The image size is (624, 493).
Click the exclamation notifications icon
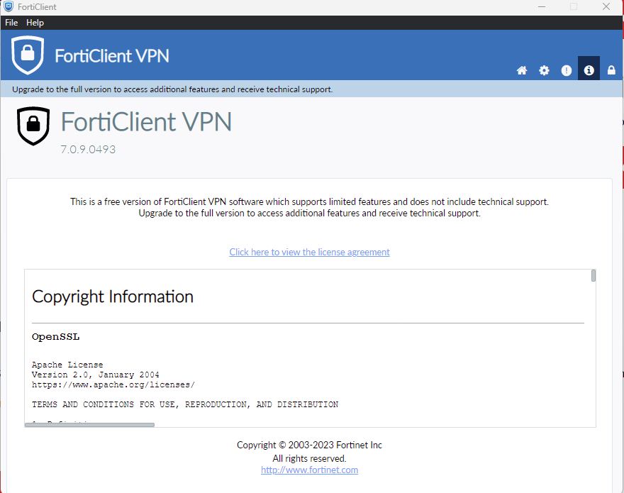click(x=567, y=70)
